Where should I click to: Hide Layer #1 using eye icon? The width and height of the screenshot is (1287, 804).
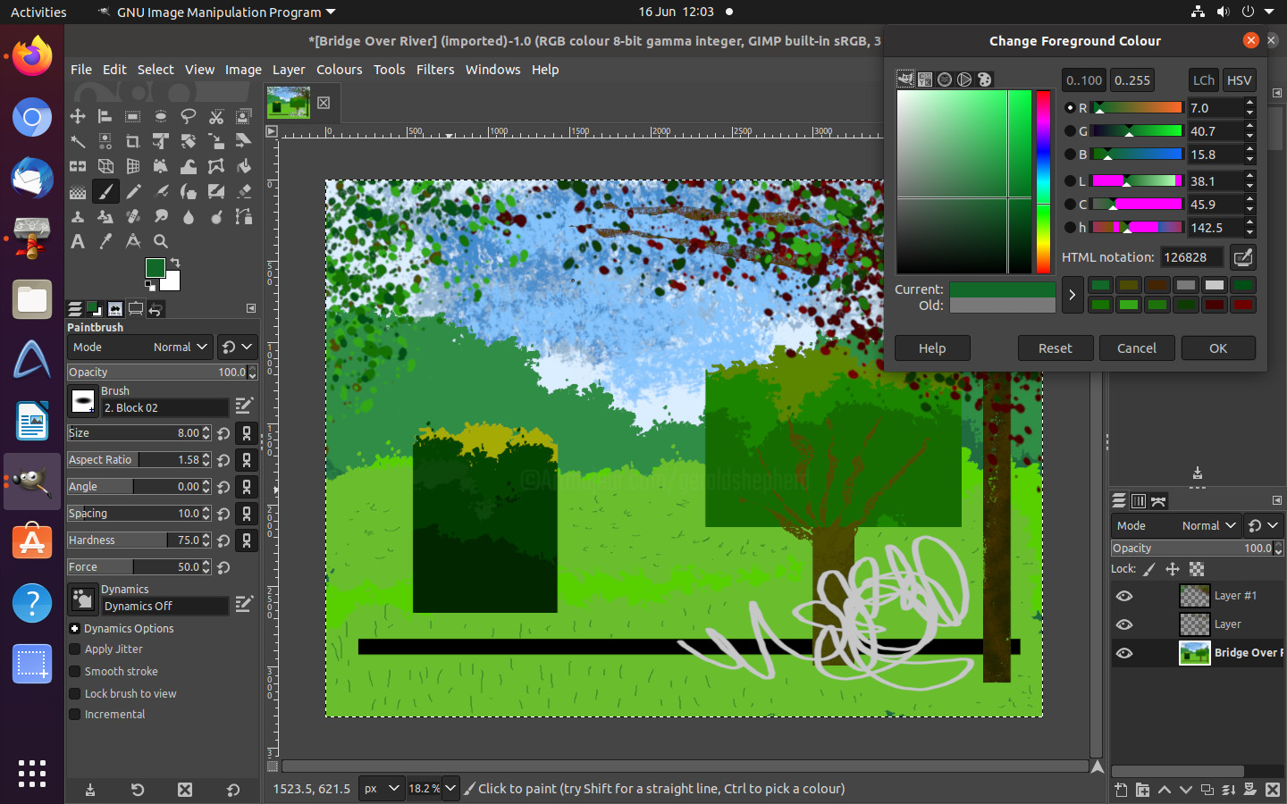pyautogui.click(x=1124, y=596)
